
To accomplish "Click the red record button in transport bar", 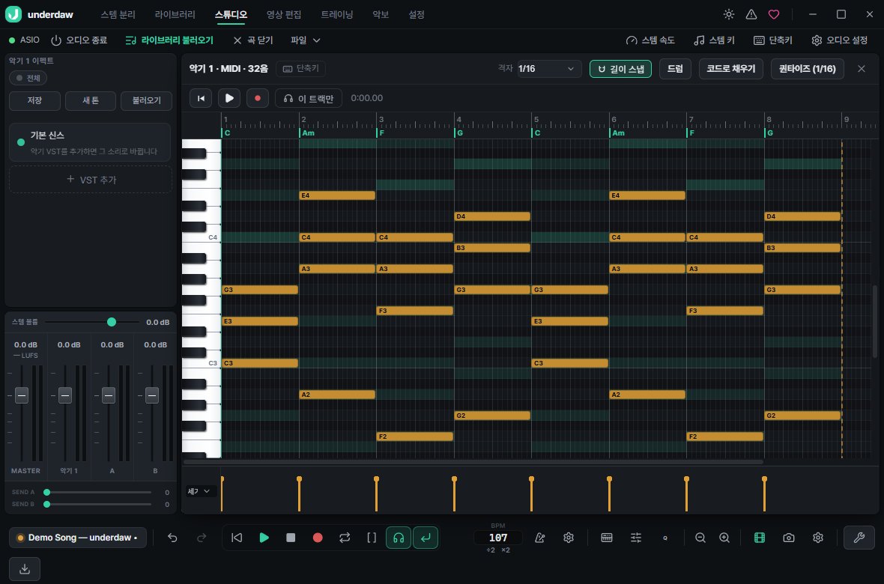I will click(318, 538).
